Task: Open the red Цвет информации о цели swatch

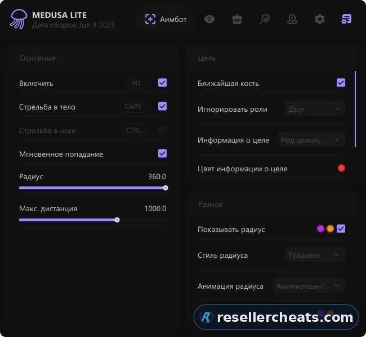Action: tap(341, 168)
